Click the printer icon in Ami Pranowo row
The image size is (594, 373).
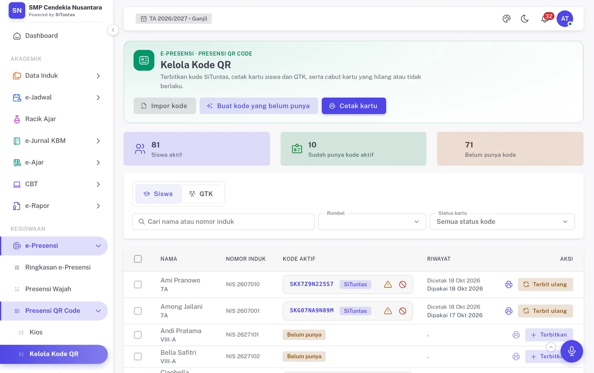pyautogui.click(x=509, y=284)
